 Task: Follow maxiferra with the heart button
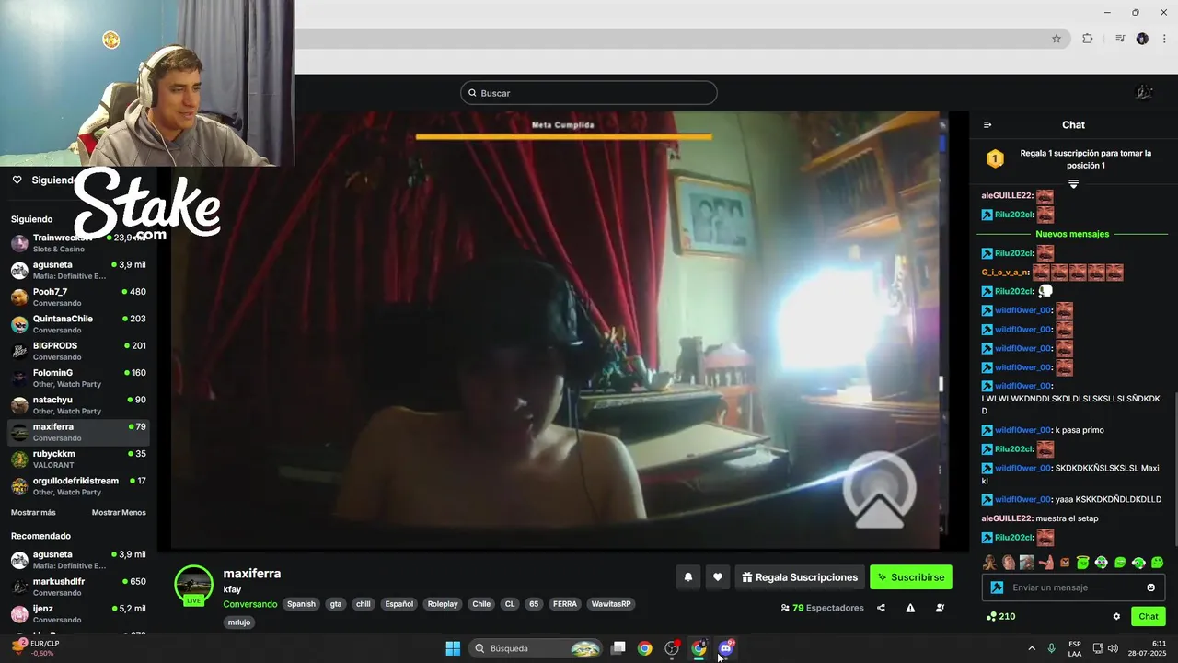718,577
